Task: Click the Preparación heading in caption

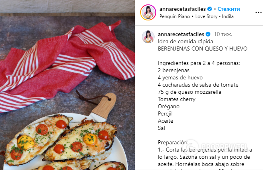Action: pyautogui.click(x=173, y=142)
